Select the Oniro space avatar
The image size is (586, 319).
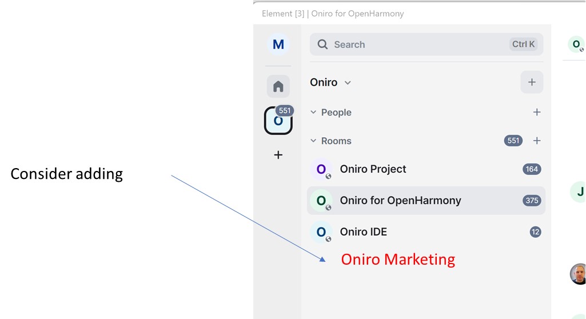278,121
